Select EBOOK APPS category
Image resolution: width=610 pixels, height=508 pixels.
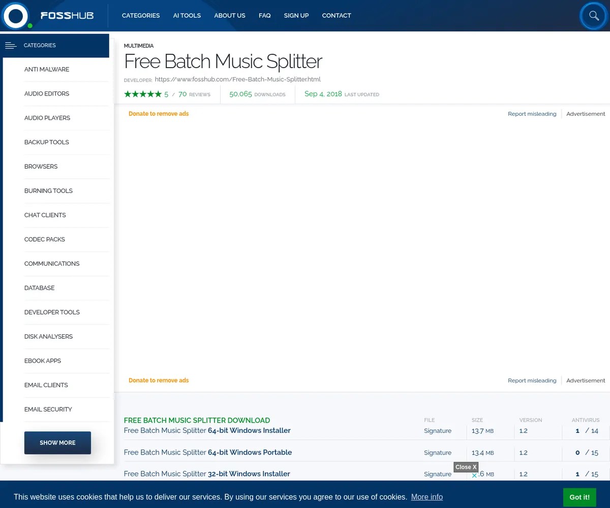[x=43, y=361]
